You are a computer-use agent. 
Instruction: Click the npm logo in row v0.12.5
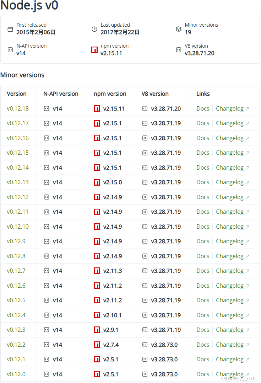(97, 300)
